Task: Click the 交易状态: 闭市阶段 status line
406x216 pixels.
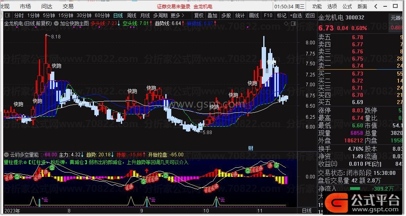Action: pyautogui.click(x=357, y=173)
